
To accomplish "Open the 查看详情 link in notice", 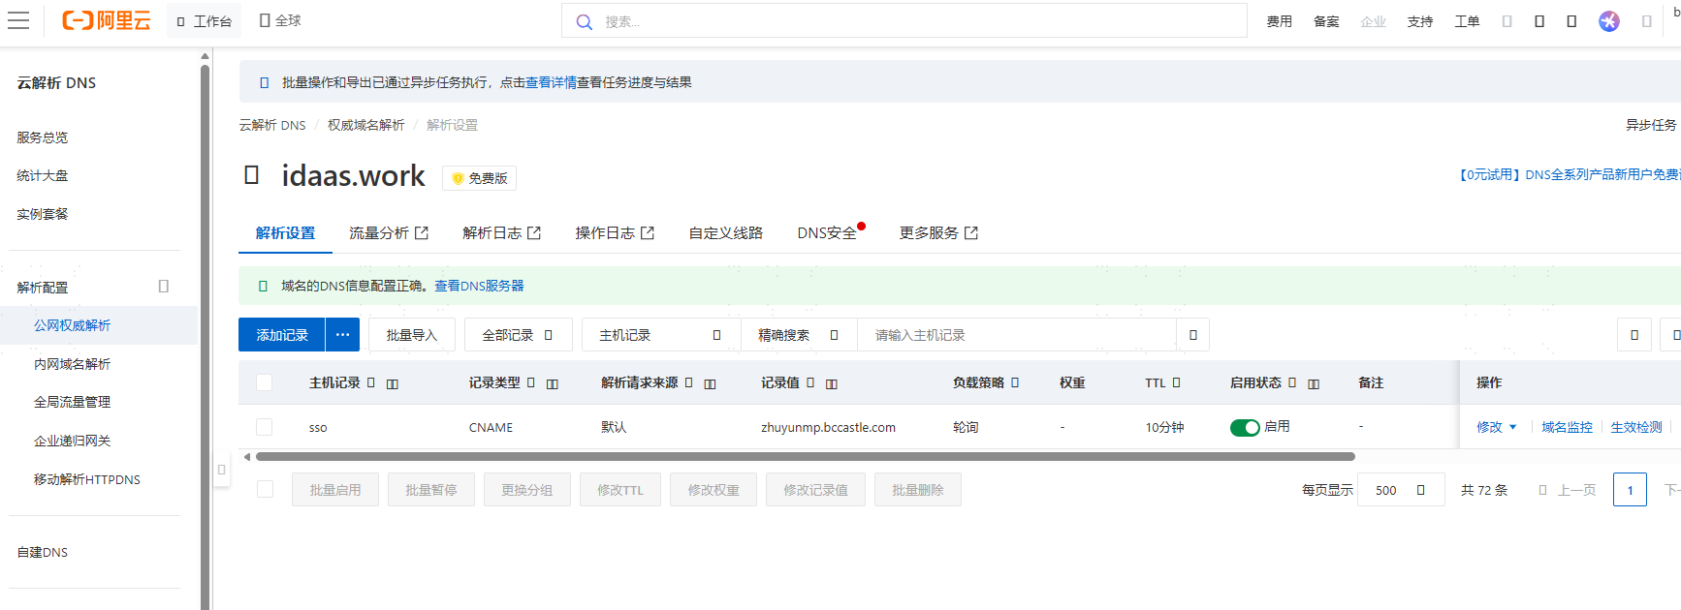I will (x=551, y=83).
